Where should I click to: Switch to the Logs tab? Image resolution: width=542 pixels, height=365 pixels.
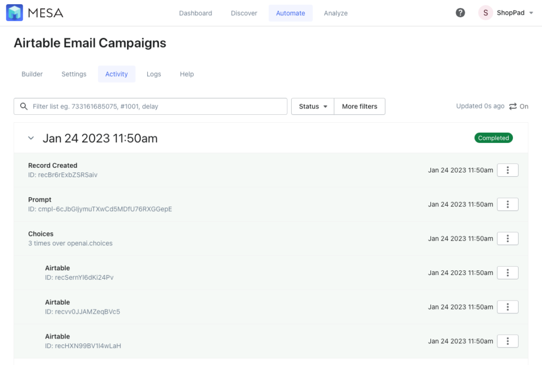point(154,74)
